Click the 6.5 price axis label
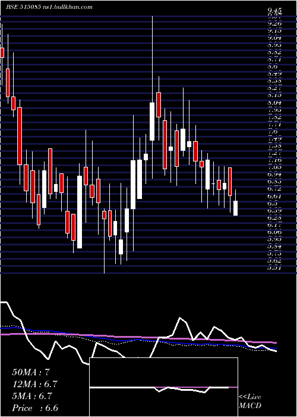 [273, 203]
